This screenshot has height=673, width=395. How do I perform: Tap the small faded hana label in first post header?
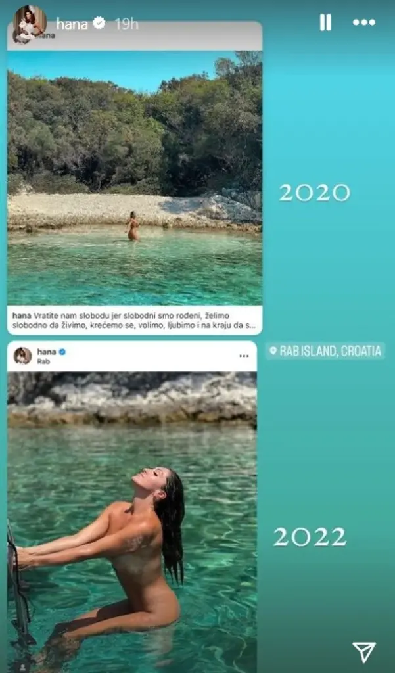pos(47,36)
